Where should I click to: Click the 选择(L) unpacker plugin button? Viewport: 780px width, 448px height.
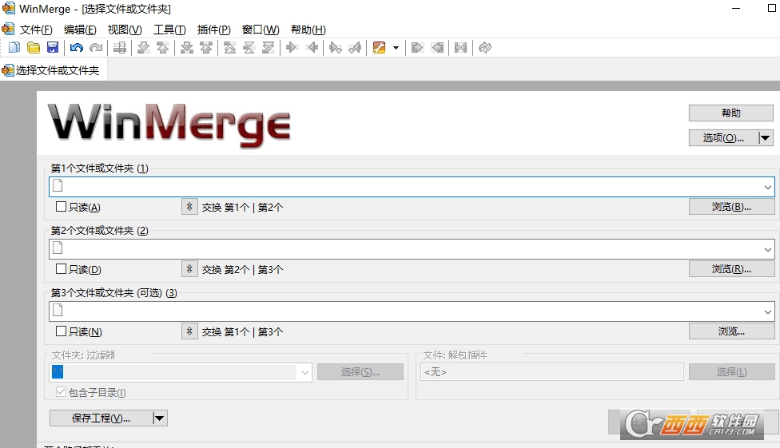[x=732, y=372]
